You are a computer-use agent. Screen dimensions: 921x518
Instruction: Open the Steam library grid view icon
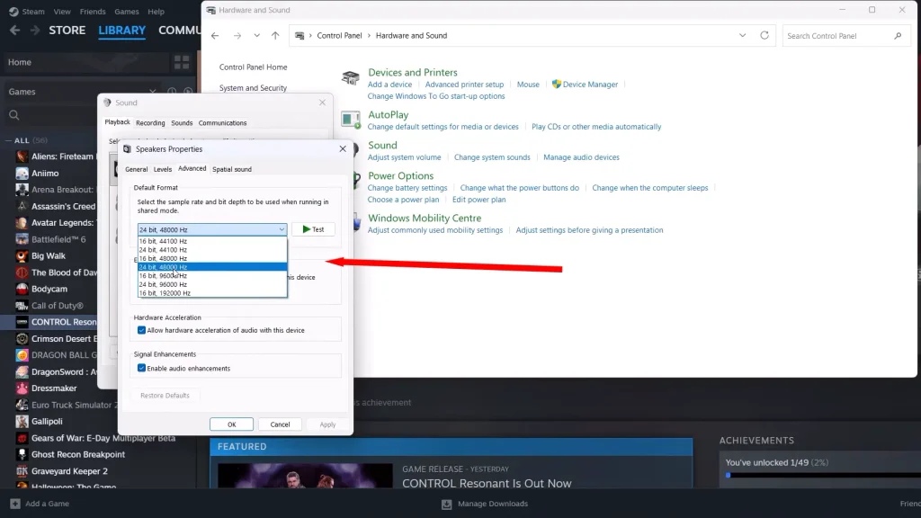(x=182, y=62)
